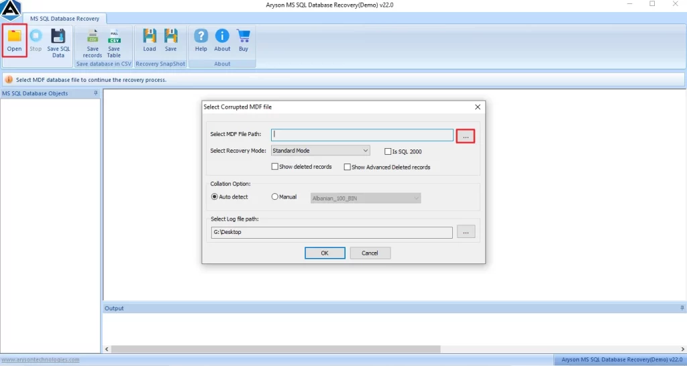687x366 pixels.
Task: Click the scroll right arrow in Output
Action: click(682, 349)
